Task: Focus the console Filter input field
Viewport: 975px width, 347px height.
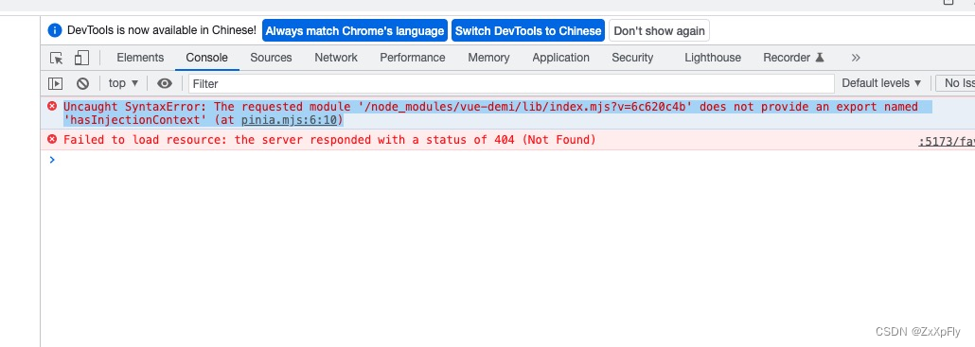Action: [x=511, y=83]
